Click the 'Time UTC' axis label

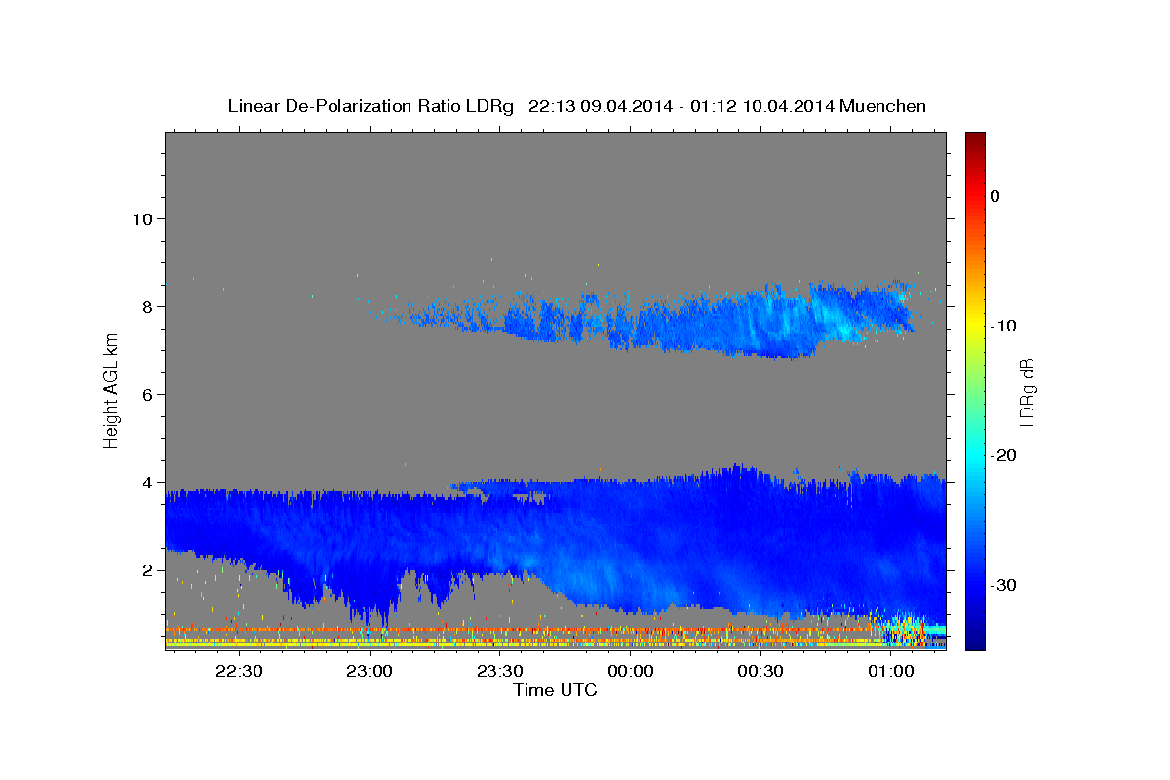pyautogui.click(x=555, y=690)
